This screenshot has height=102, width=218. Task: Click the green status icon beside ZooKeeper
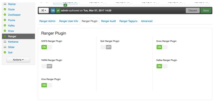(x=5, y=15)
